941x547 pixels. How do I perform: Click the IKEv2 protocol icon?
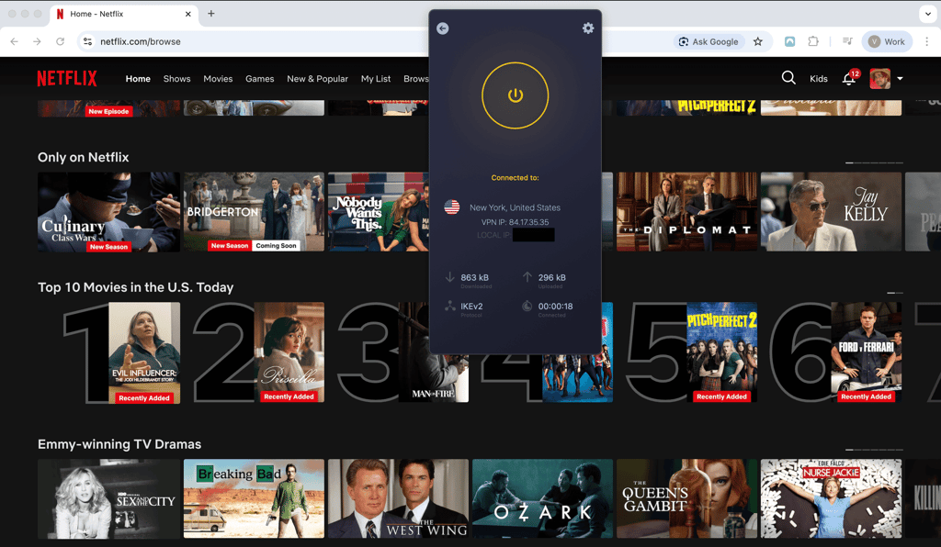[x=450, y=306]
